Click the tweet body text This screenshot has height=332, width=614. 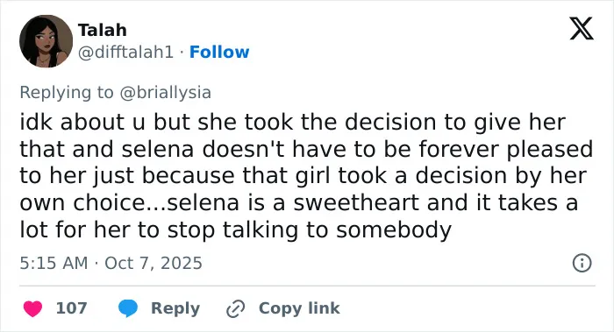click(307, 176)
